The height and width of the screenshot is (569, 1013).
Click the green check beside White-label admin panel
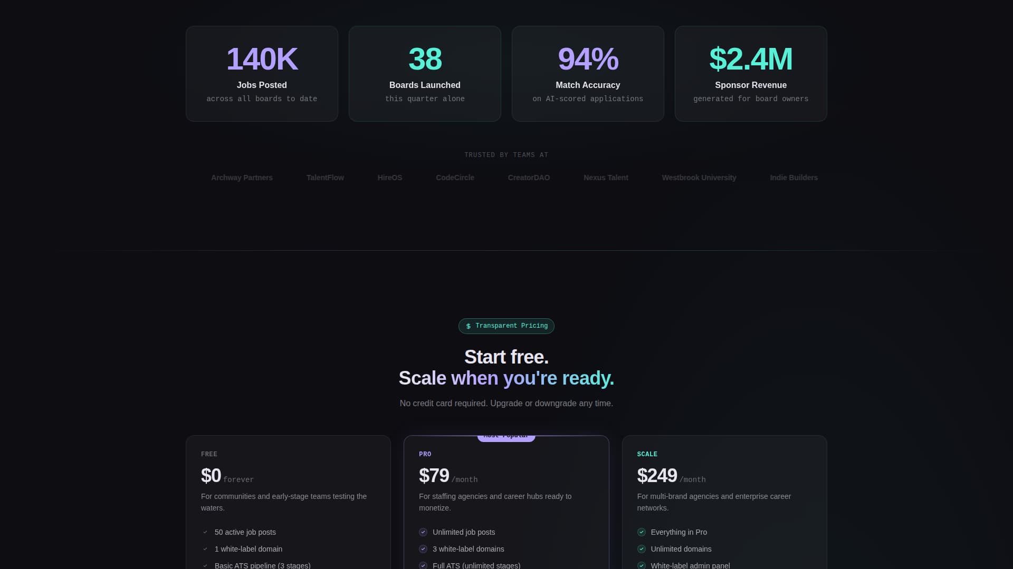[642, 566]
